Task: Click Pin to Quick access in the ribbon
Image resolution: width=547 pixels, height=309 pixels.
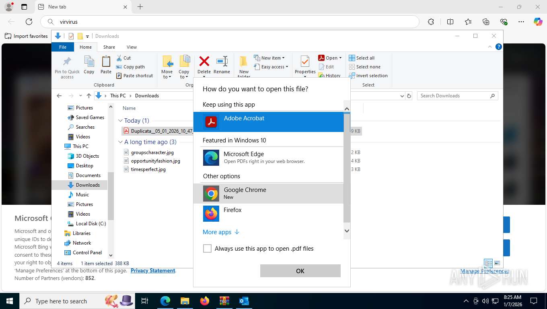Action: pyautogui.click(x=67, y=68)
